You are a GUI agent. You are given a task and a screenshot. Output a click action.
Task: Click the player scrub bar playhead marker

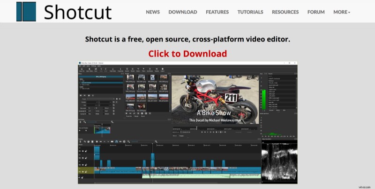pyautogui.click(x=197, y=127)
